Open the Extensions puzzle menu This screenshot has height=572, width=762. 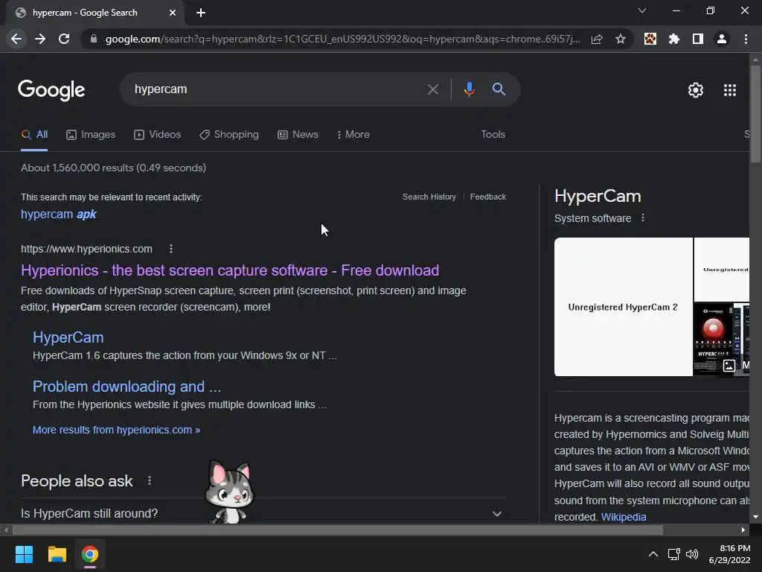[674, 39]
